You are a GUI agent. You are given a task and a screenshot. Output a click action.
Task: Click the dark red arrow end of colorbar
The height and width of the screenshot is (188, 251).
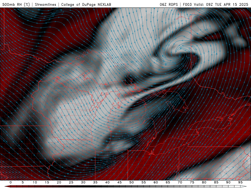pos(7,186)
